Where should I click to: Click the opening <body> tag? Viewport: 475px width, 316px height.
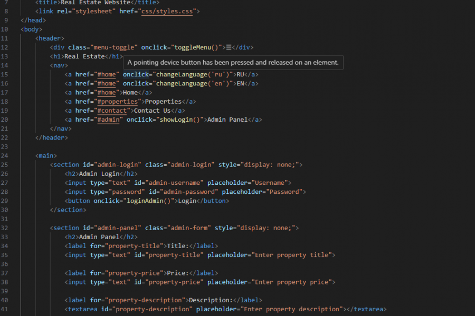tap(31, 29)
